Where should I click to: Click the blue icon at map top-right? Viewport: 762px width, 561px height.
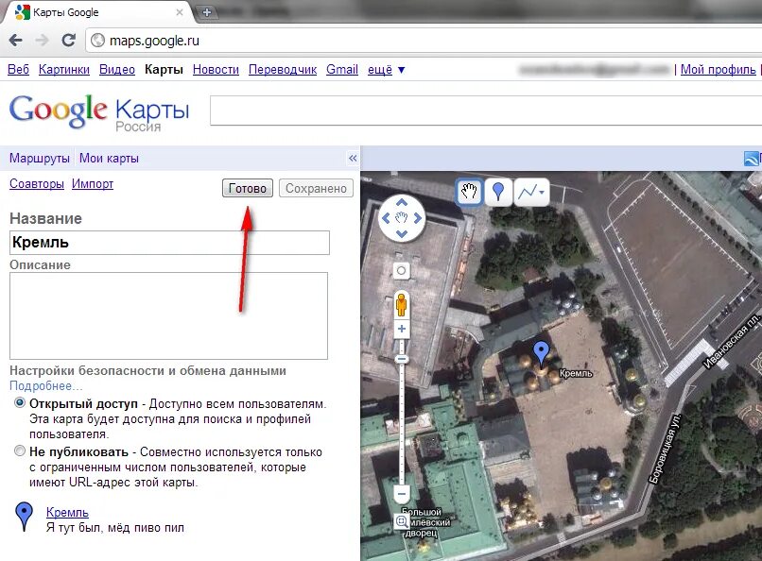(753, 158)
